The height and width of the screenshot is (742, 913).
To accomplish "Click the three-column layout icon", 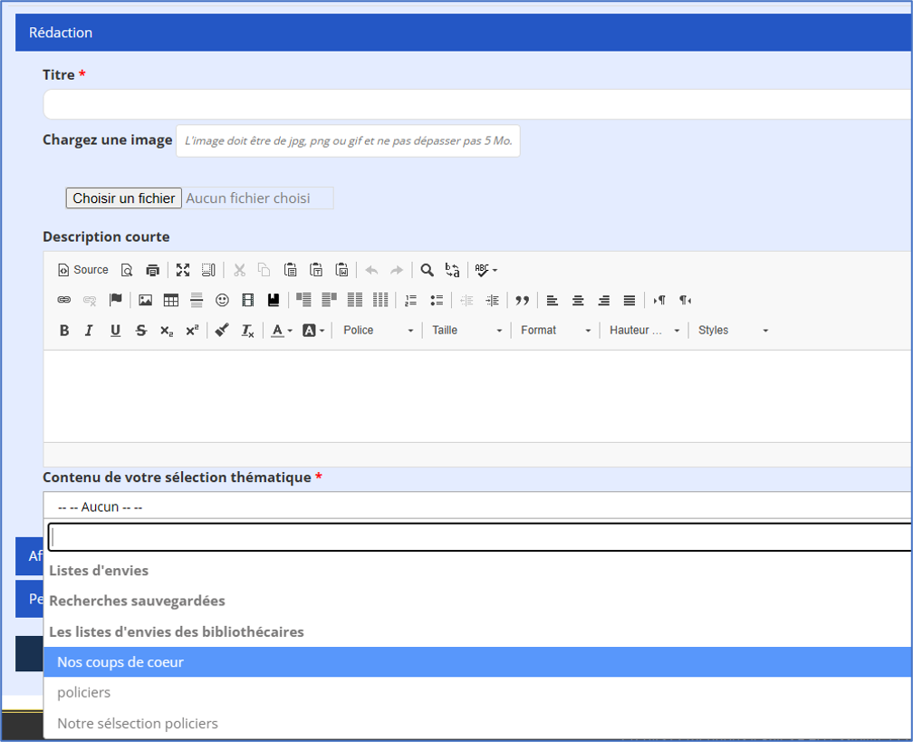I will point(380,300).
